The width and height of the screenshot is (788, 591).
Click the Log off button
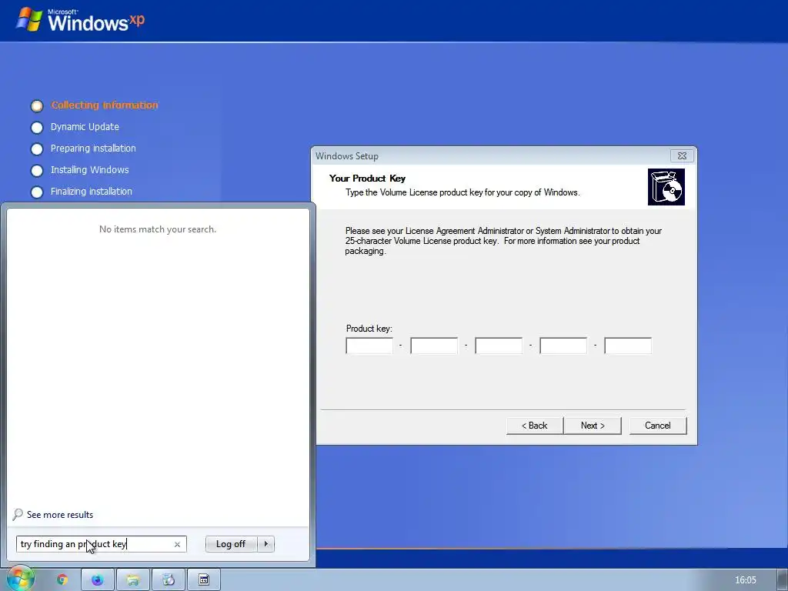231,544
